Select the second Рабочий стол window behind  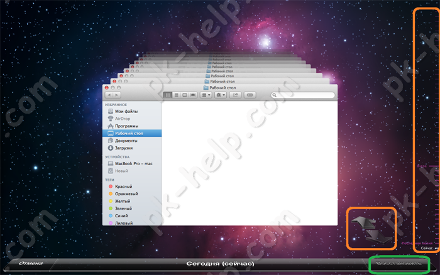pyautogui.click(x=220, y=81)
